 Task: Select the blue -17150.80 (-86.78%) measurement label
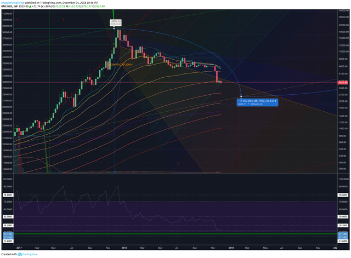257,102
